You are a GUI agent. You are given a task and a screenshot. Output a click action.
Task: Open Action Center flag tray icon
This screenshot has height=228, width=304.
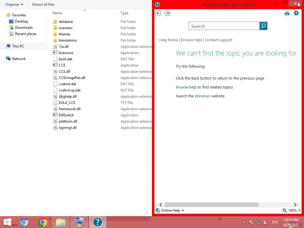(251, 222)
